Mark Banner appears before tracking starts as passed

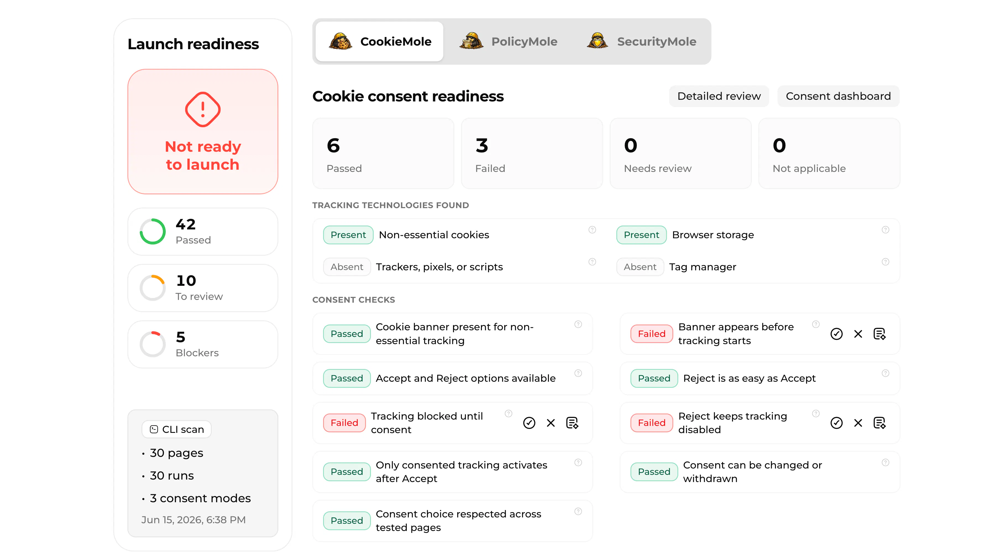pos(837,334)
